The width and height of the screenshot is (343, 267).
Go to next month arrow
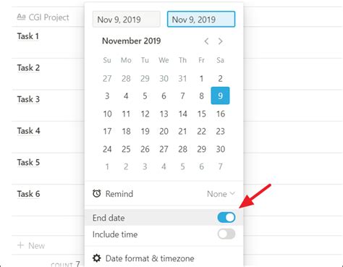click(x=220, y=41)
